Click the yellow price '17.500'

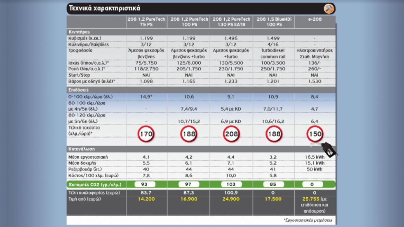[273, 199]
